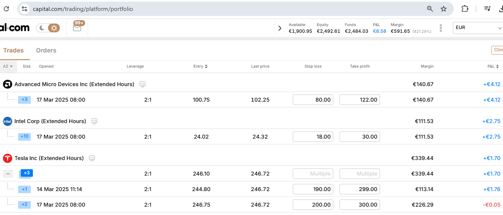Open chart icon next to Intel Corp
The height and width of the screenshot is (215, 503).
(94, 121)
